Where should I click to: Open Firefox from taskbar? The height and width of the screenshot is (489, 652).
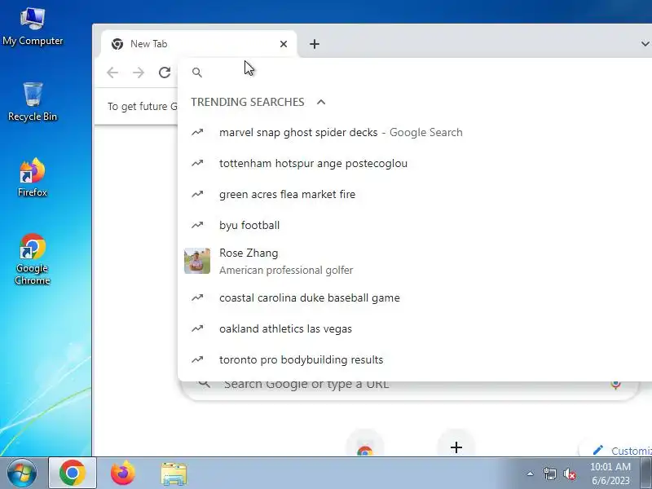(x=123, y=474)
